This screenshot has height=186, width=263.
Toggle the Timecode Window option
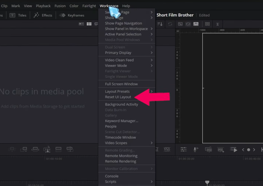(x=127, y=138)
